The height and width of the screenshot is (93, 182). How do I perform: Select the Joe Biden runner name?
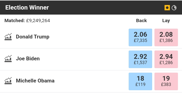(28, 59)
